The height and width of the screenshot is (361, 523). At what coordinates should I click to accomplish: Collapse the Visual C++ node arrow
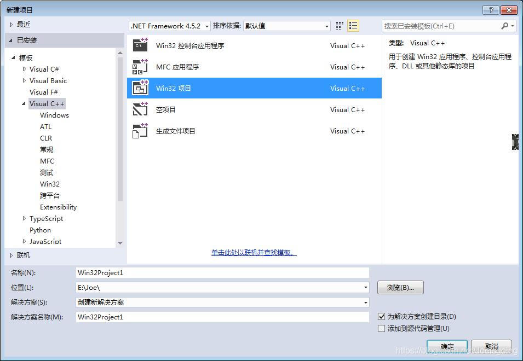[x=24, y=103]
